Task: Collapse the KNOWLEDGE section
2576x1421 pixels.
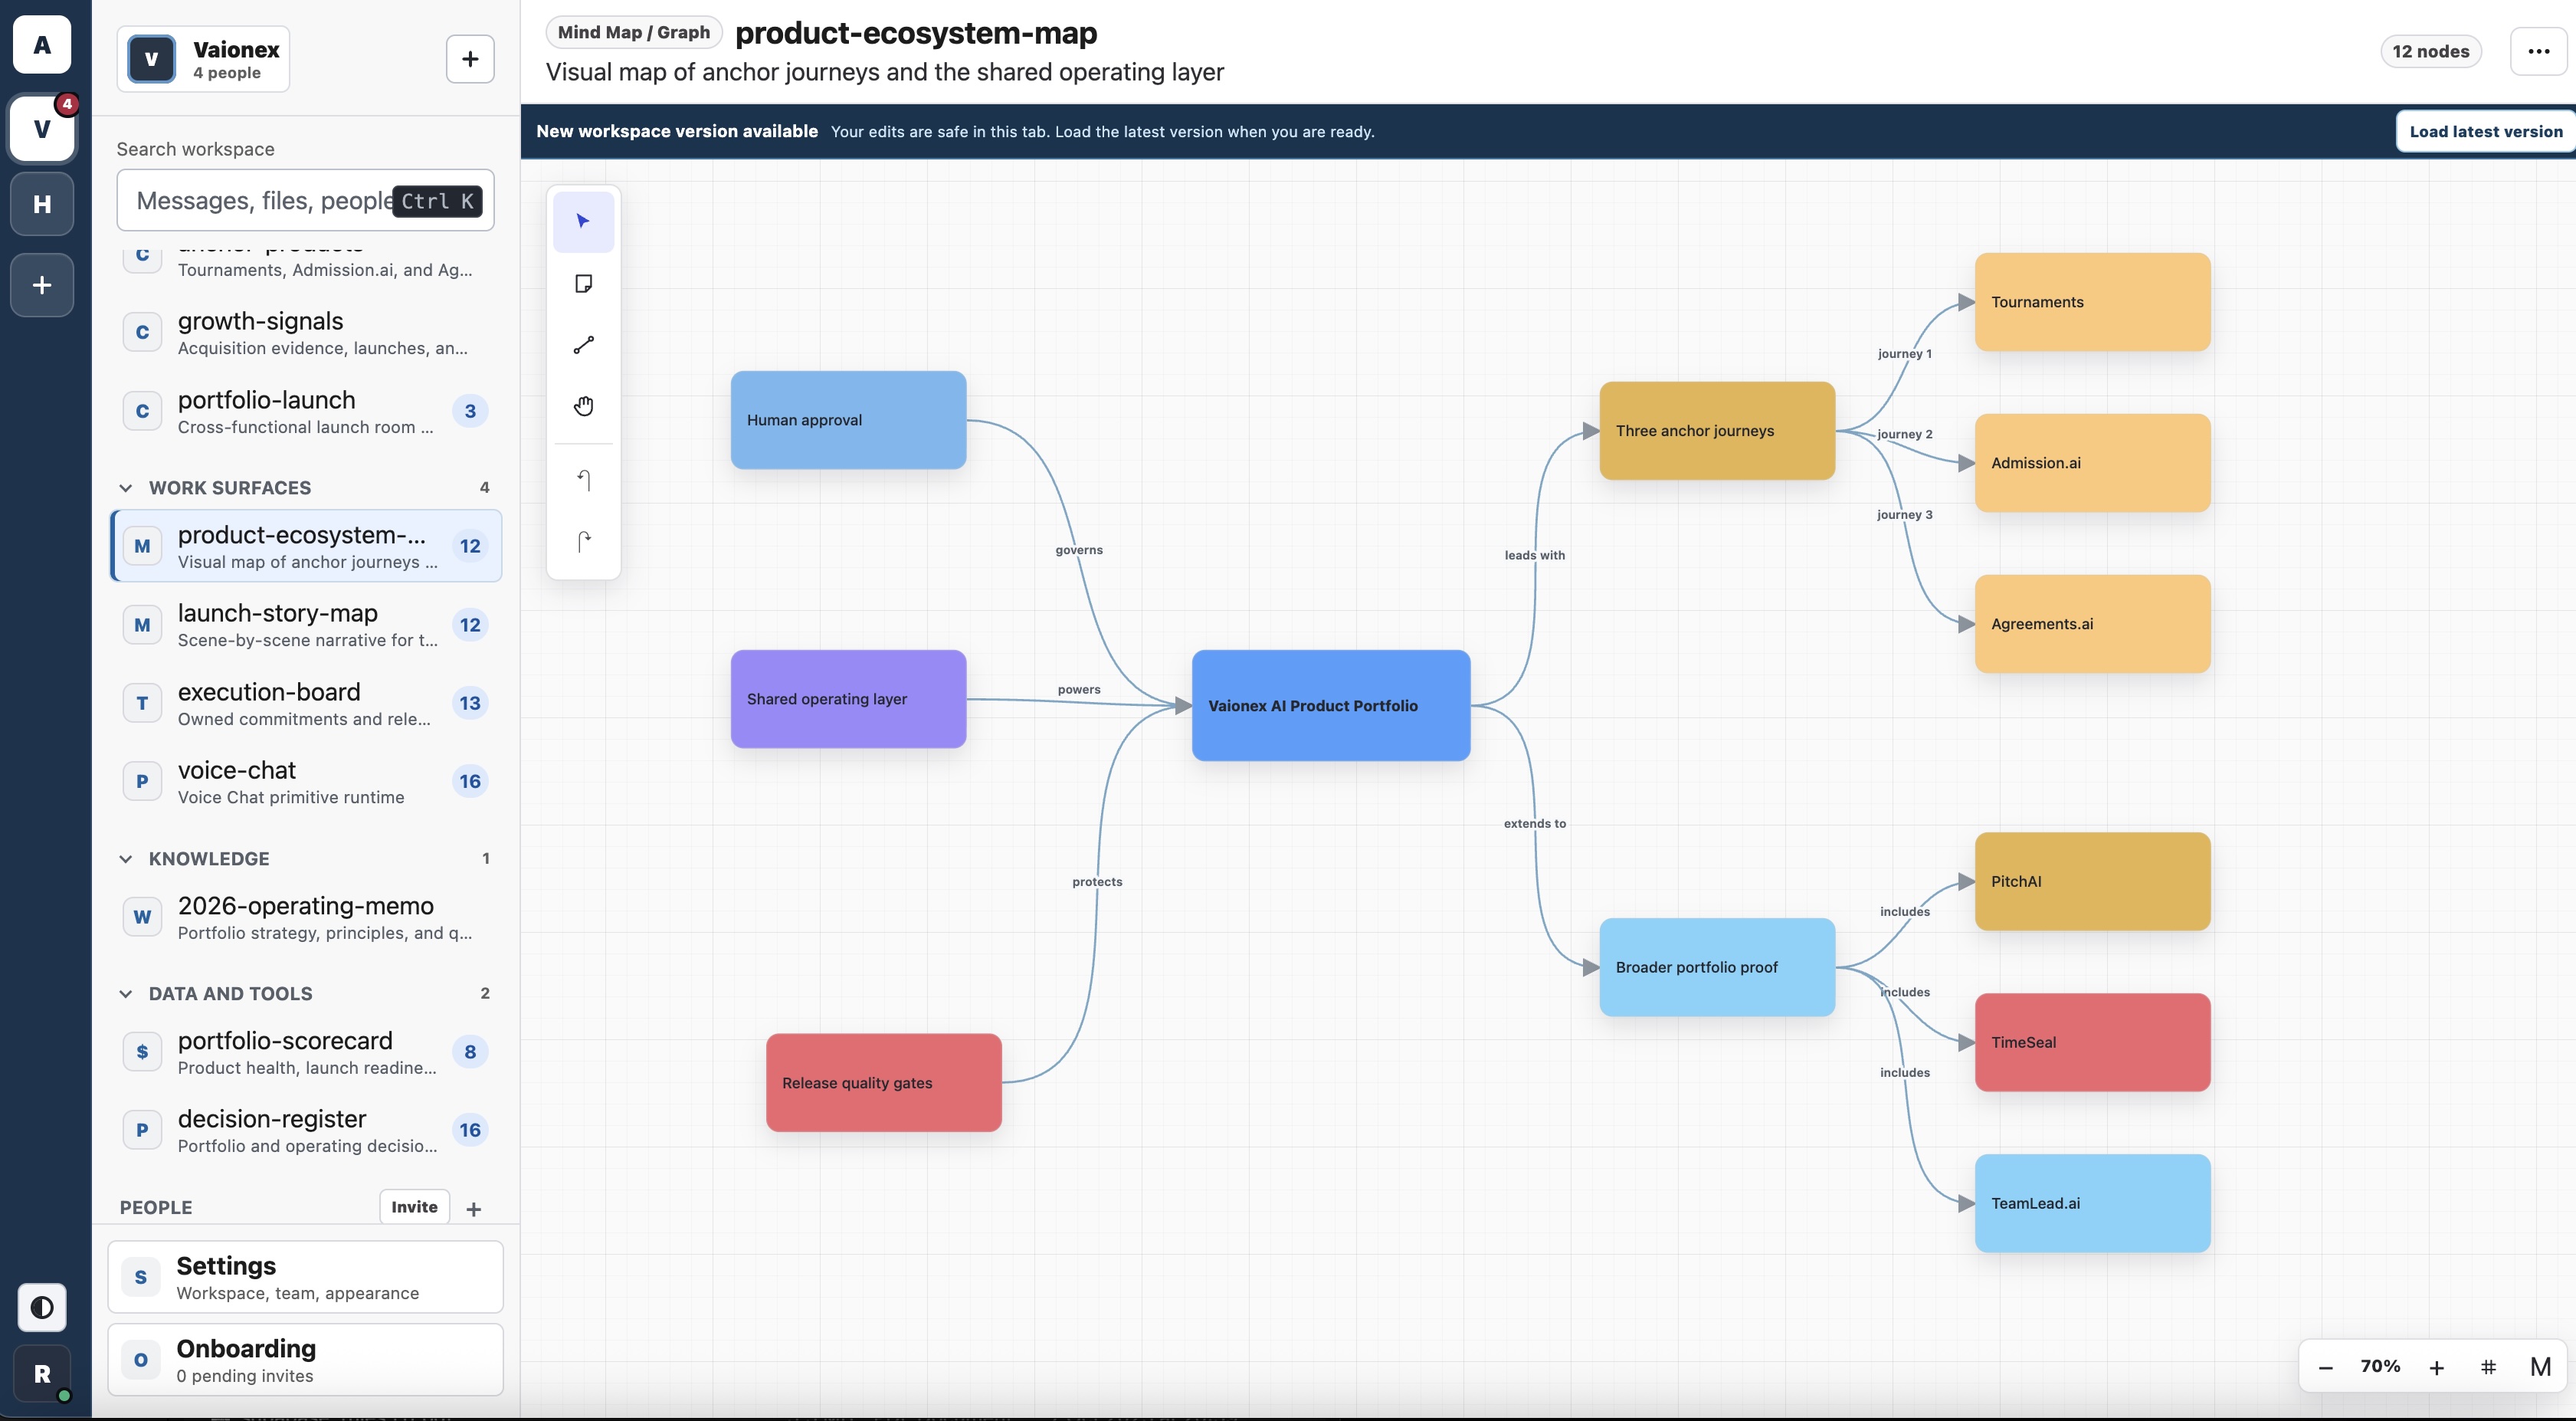Action: click(125, 859)
